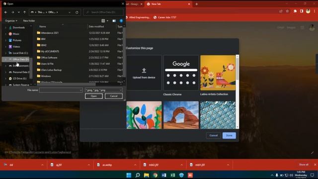Select CD Drive (G:) in sidebar

point(19,79)
